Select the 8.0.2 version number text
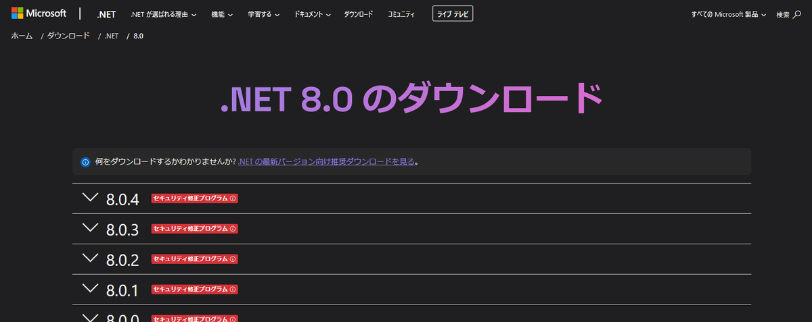Viewport: 812px width, 322px height. click(x=122, y=261)
